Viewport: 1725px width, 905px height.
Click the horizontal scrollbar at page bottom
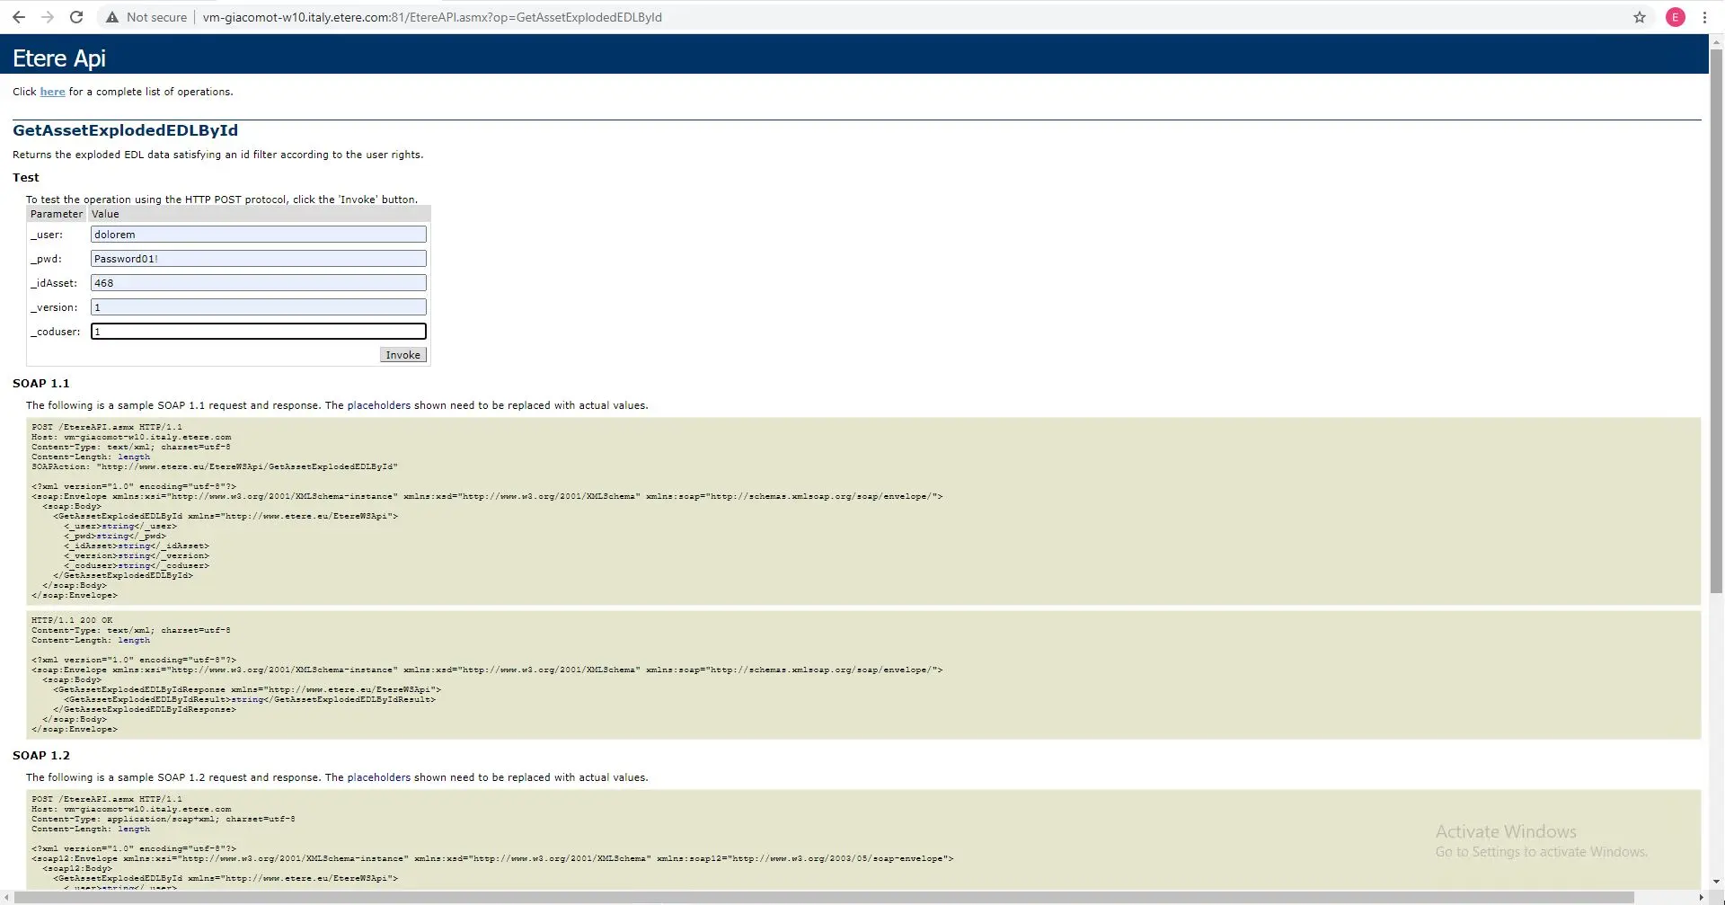click(809, 897)
